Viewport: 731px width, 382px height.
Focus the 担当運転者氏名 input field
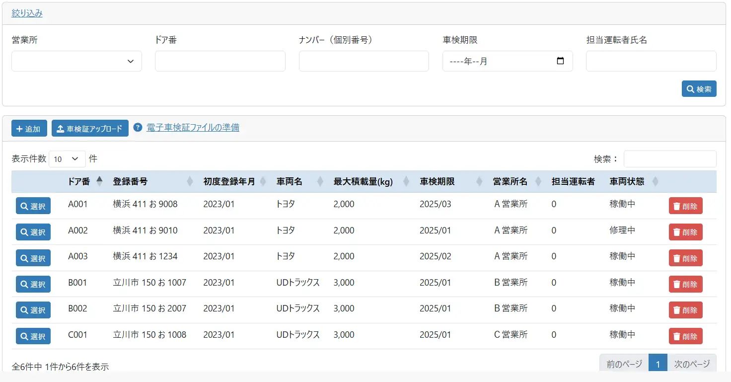[651, 61]
